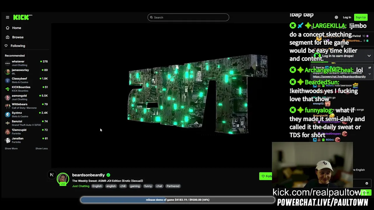Select the gaming tag
Viewport: 374px width, 210px height.
coord(135,186)
